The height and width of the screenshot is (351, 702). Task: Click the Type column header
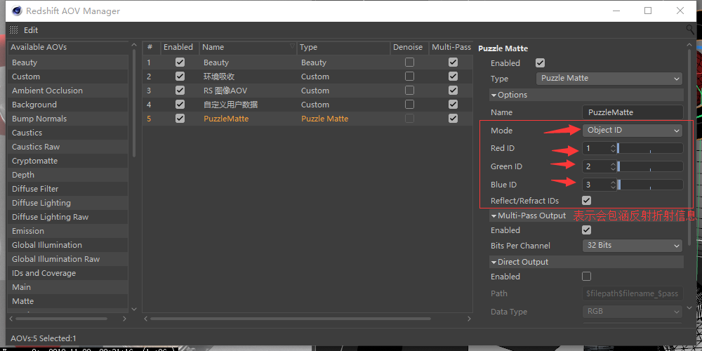coord(343,47)
